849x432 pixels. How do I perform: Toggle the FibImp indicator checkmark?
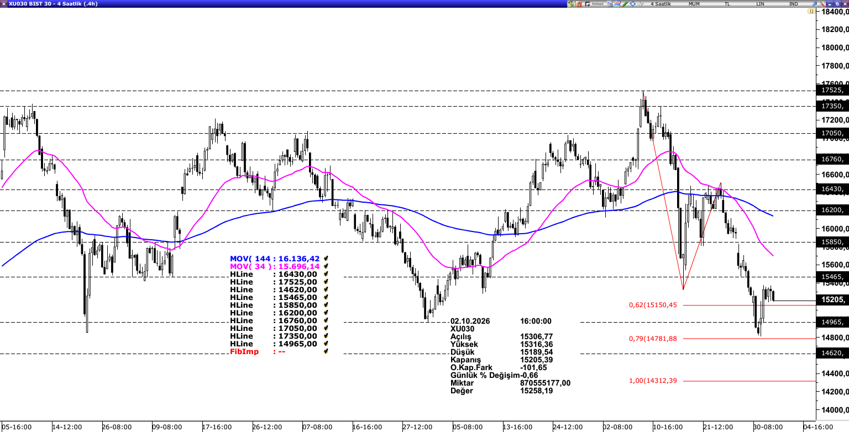point(326,351)
